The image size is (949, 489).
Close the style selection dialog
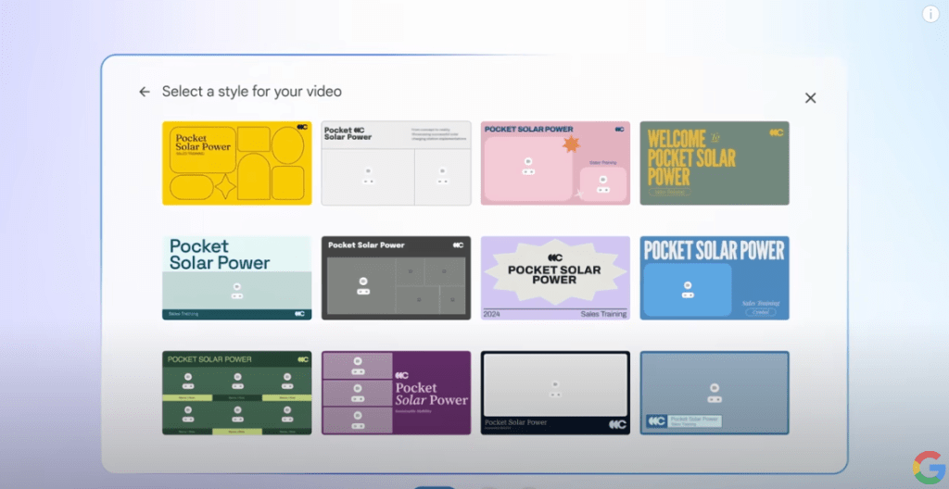810,97
